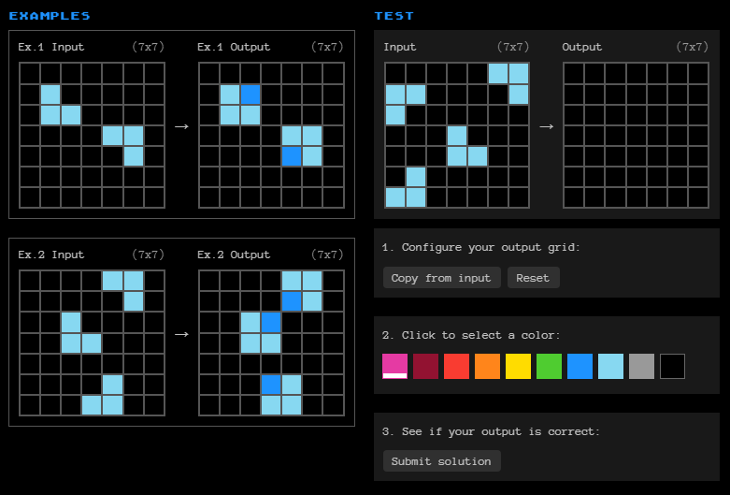Select the orange color swatch
730x495 pixels.
(487, 366)
